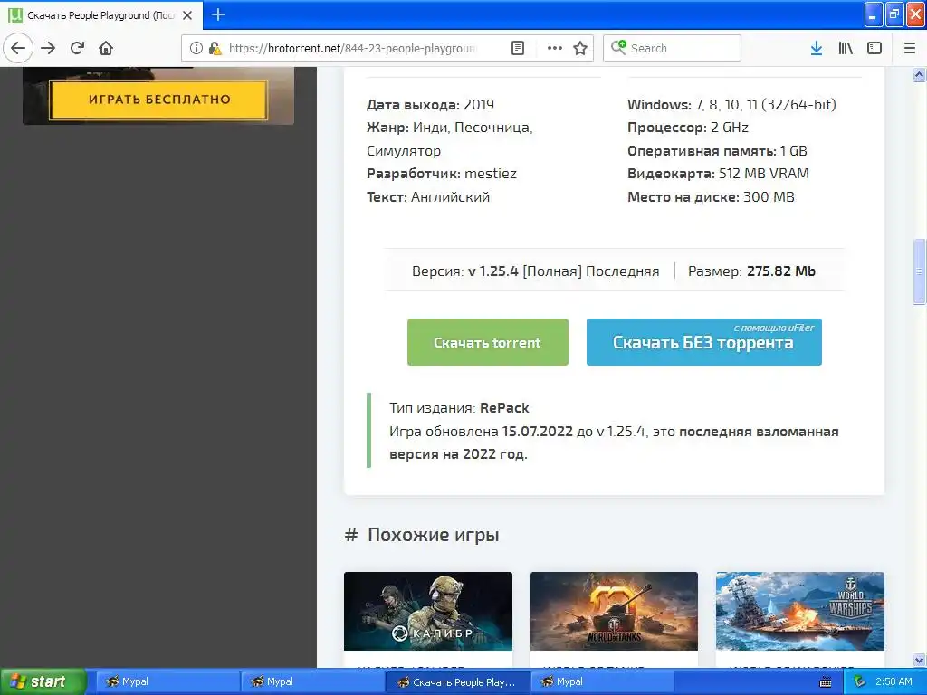Screen dimensions: 927x695
Task: Open the World of Warships thumbnail
Action: coord(800,611)
